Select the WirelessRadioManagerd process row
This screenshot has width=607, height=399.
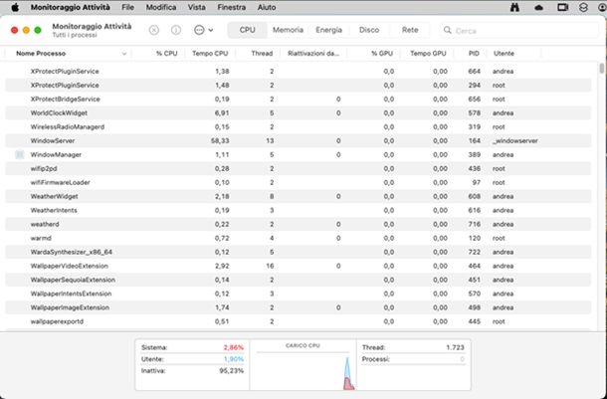[x=299, y=127]
